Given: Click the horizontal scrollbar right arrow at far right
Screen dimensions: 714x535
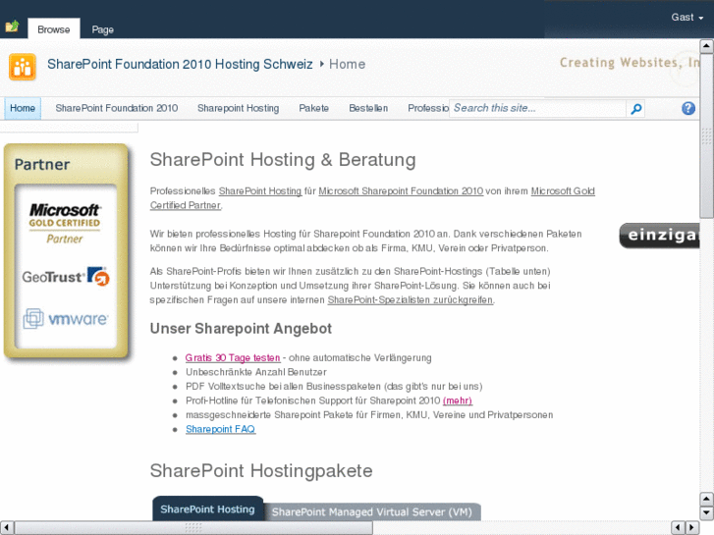Looking at the screenshot, I should pos(692,527).
